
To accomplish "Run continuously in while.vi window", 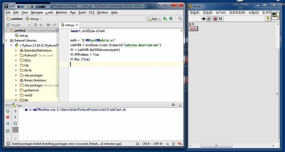I will click(x=209, y=19).
